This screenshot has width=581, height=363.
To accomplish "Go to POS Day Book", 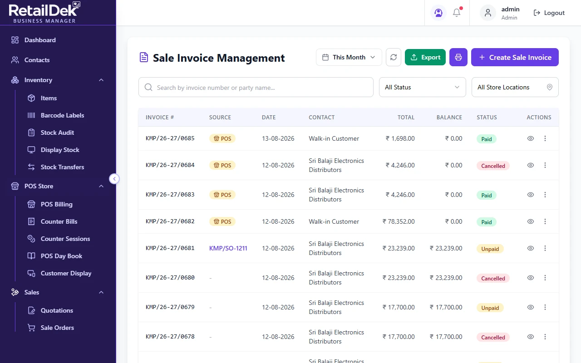I will pos(61,256).
